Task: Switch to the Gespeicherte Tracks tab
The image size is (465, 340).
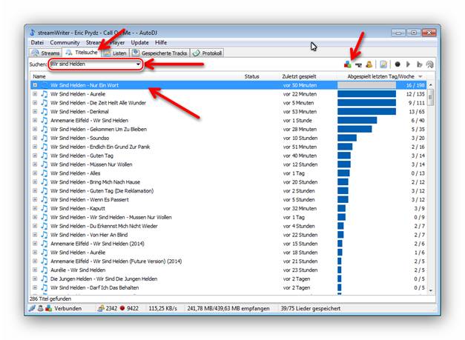Action: click(159, 53)
